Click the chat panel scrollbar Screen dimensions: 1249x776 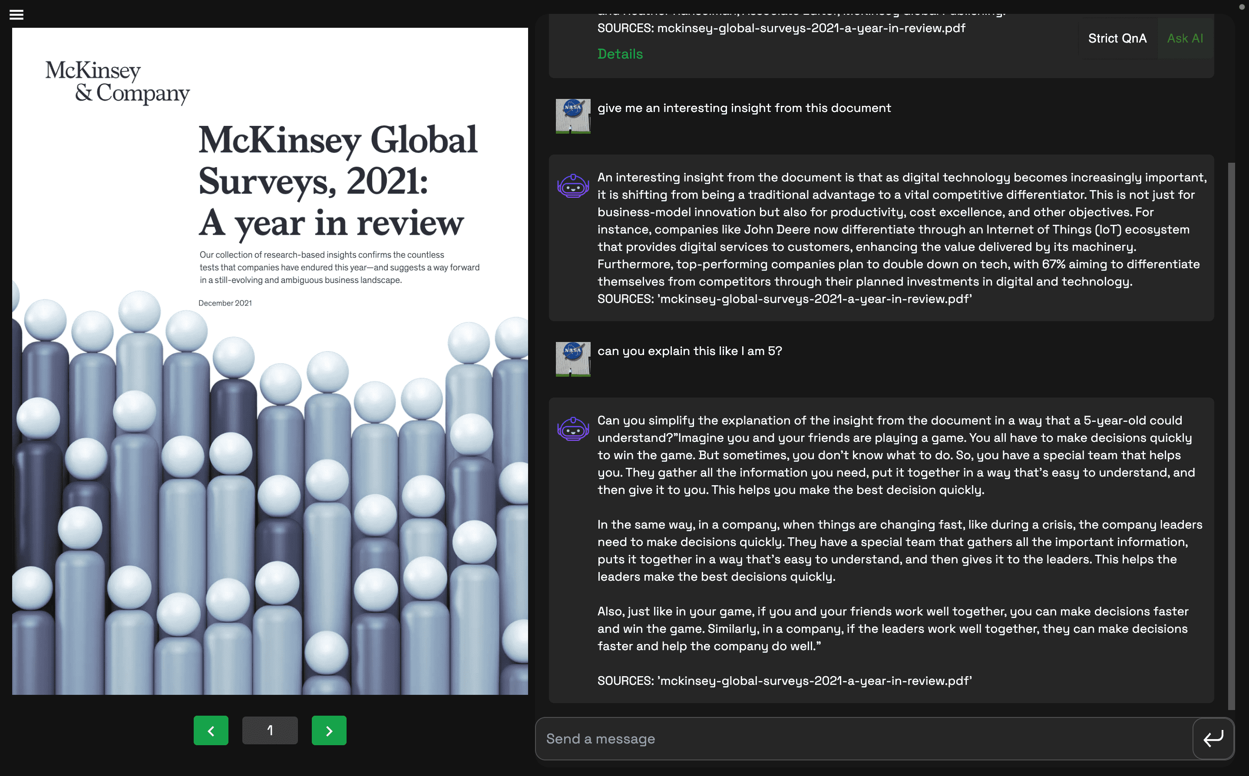(1230, 436)
